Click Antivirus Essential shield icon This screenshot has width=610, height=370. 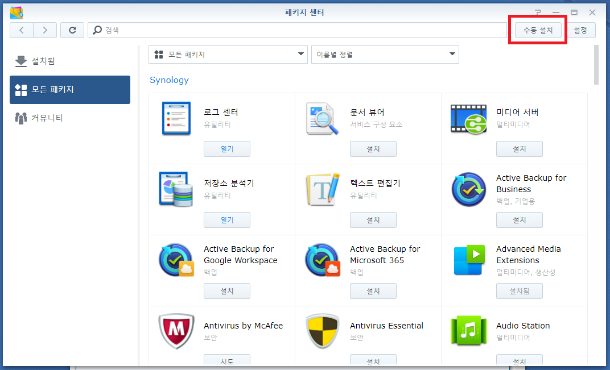(x=322, y=331)
